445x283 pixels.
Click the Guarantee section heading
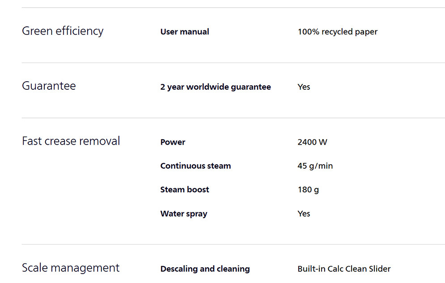pyautogui.click(x=49, y=86)
